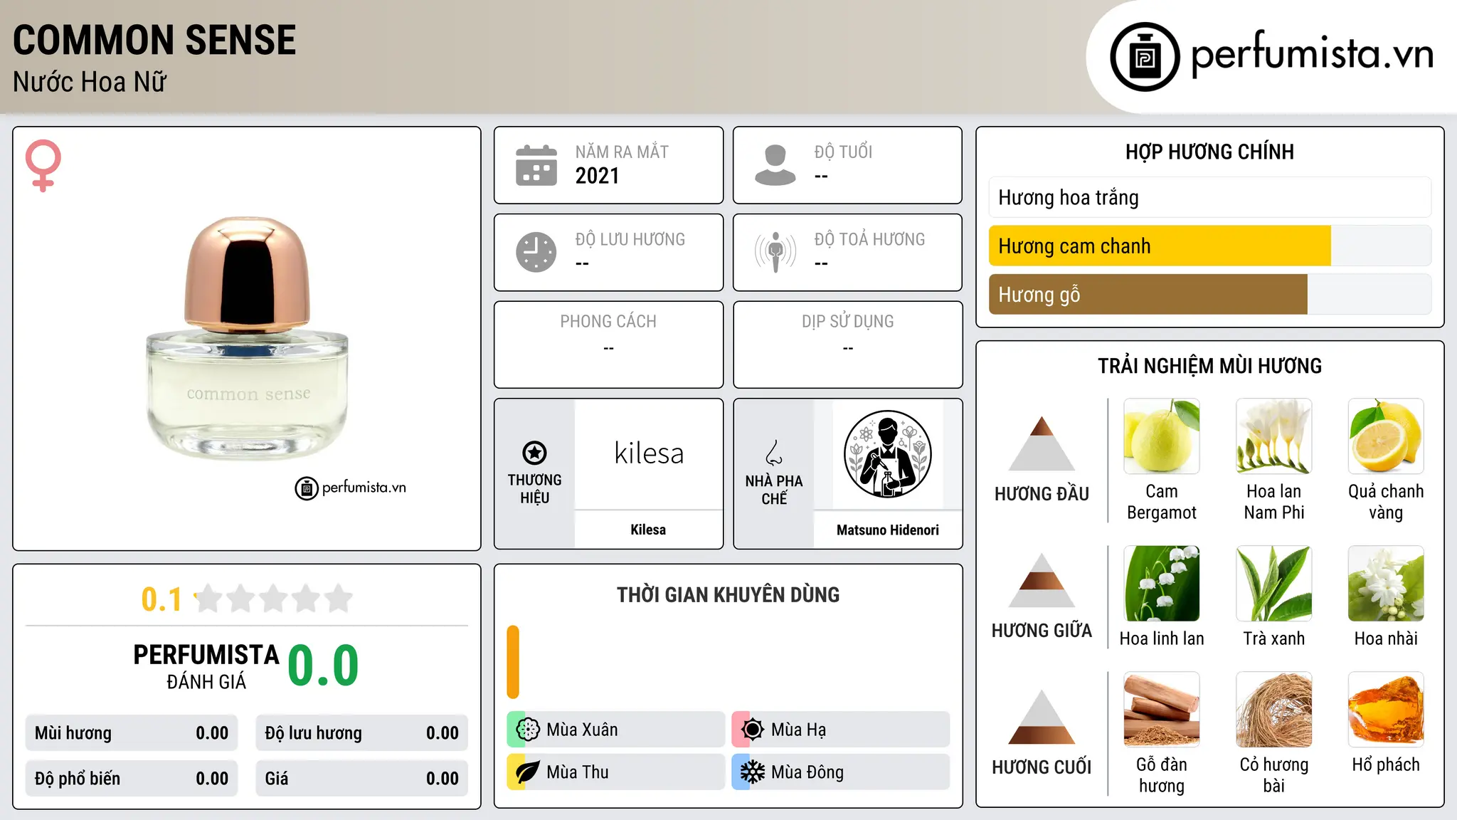Screen dimensions: 1457x820
Task: Click the kilesa brand logo
Action: 649,453
